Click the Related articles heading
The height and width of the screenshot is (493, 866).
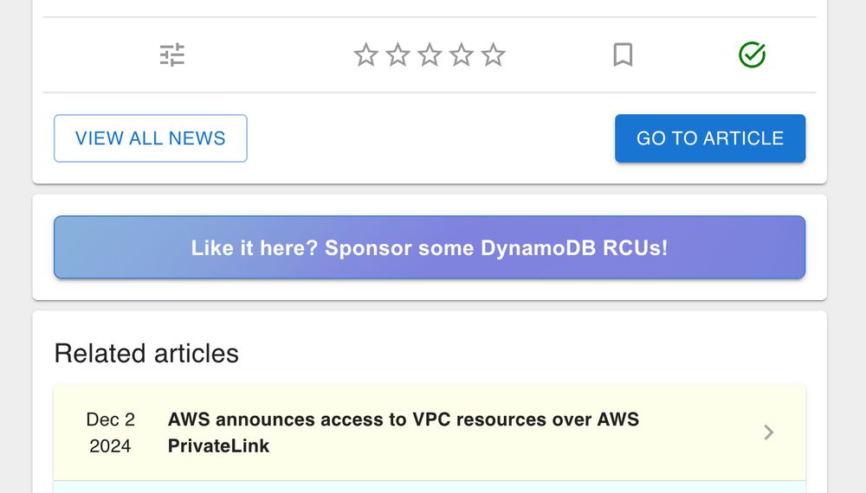[x=146, y=354]
